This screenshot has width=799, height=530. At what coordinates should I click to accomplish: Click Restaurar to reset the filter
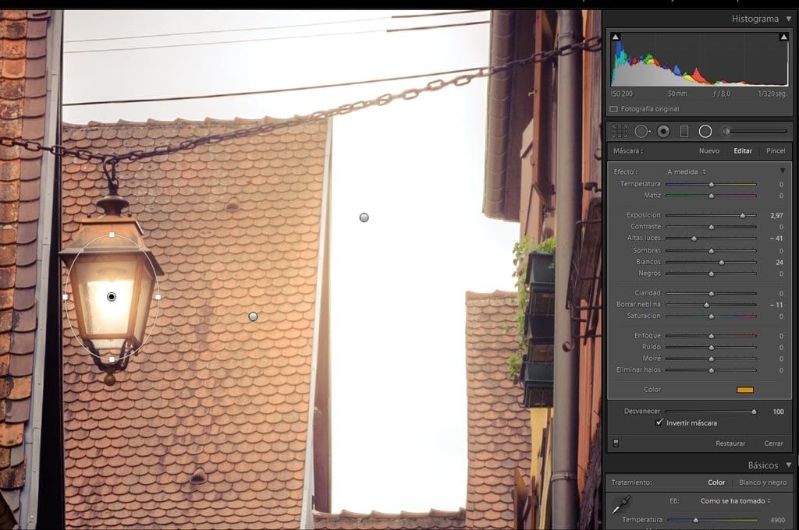coord(730,443)
